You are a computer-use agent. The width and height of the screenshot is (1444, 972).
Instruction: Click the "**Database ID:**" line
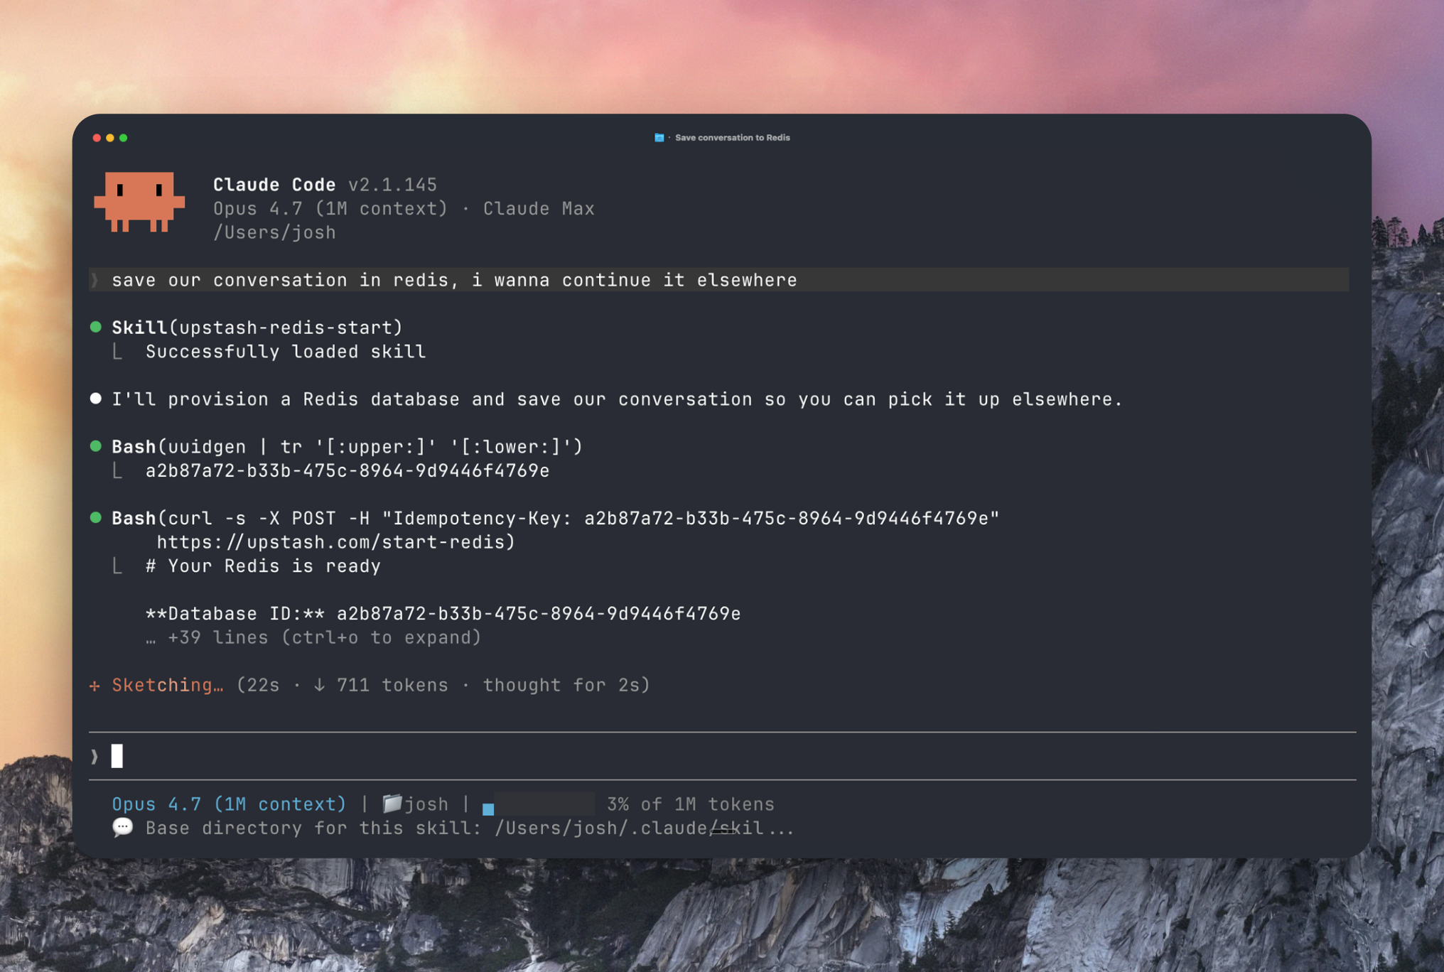[x=443, y=614]
